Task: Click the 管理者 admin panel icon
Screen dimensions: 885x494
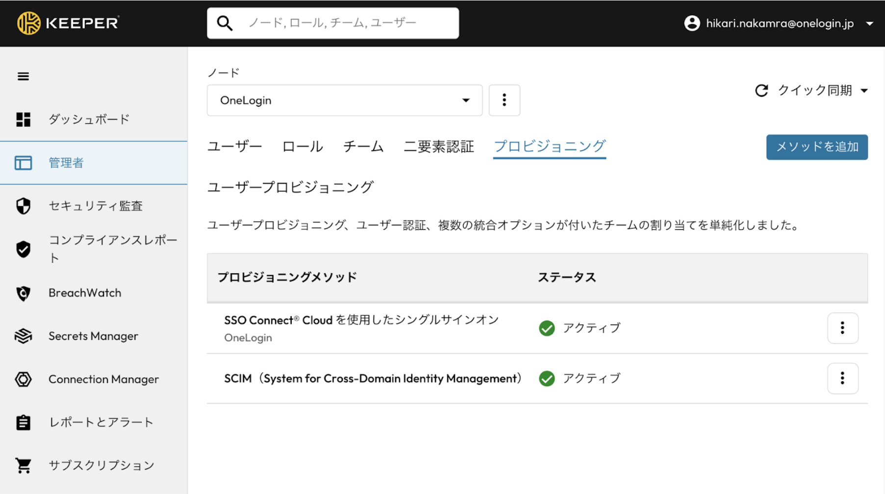Action: [x=23, y=163]
